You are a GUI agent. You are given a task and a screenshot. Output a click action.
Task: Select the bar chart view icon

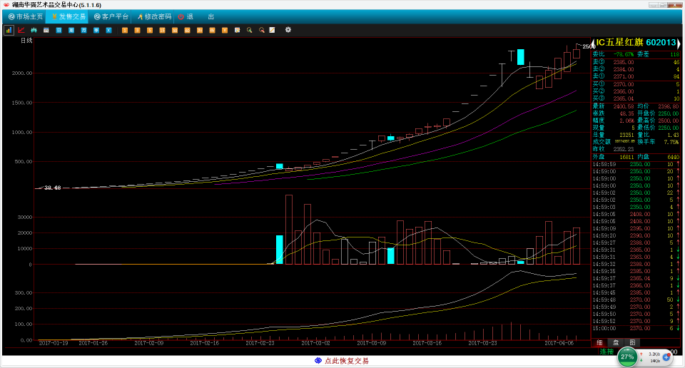click(9, 30)
